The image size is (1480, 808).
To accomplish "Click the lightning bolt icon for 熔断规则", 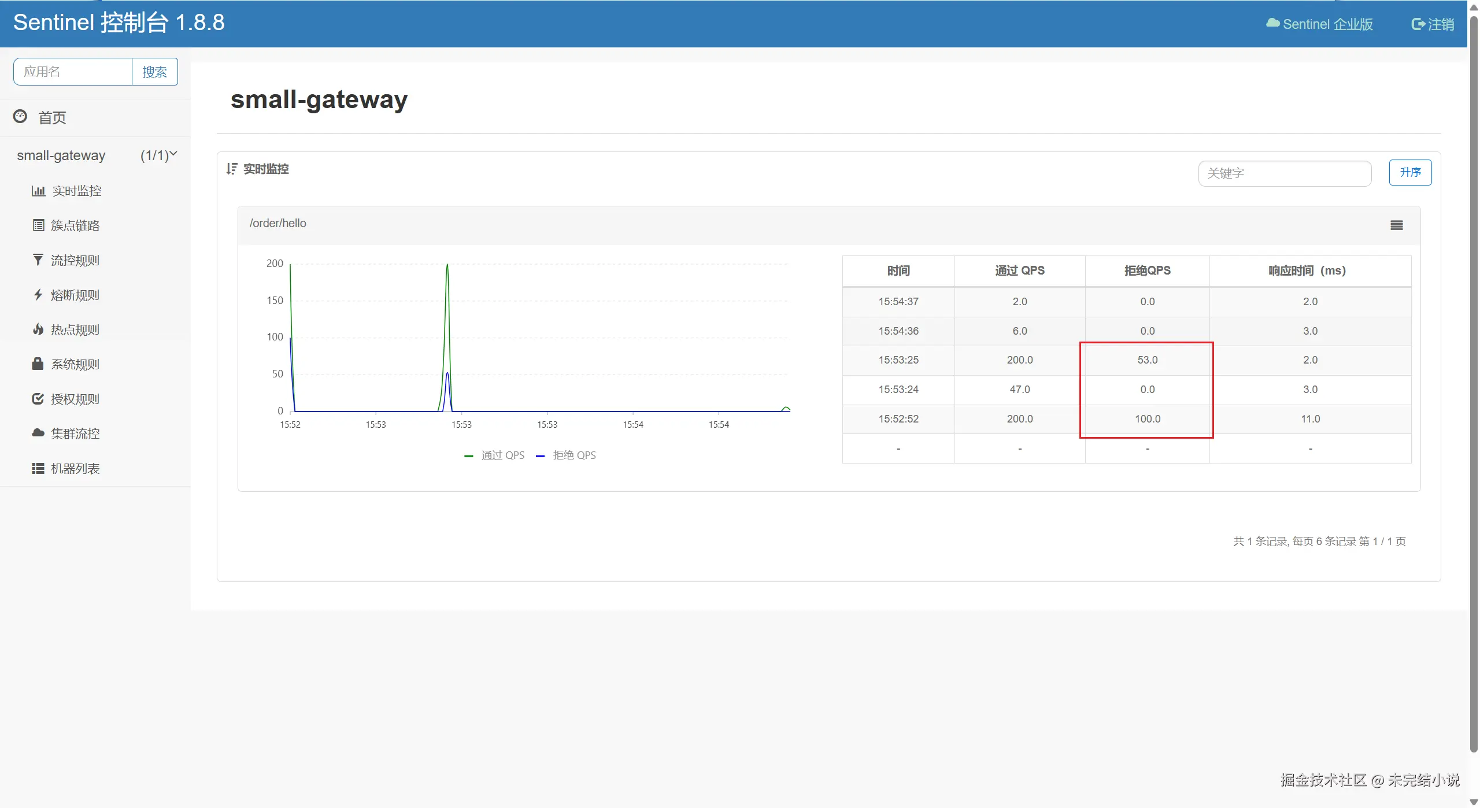I will [38, 295].
